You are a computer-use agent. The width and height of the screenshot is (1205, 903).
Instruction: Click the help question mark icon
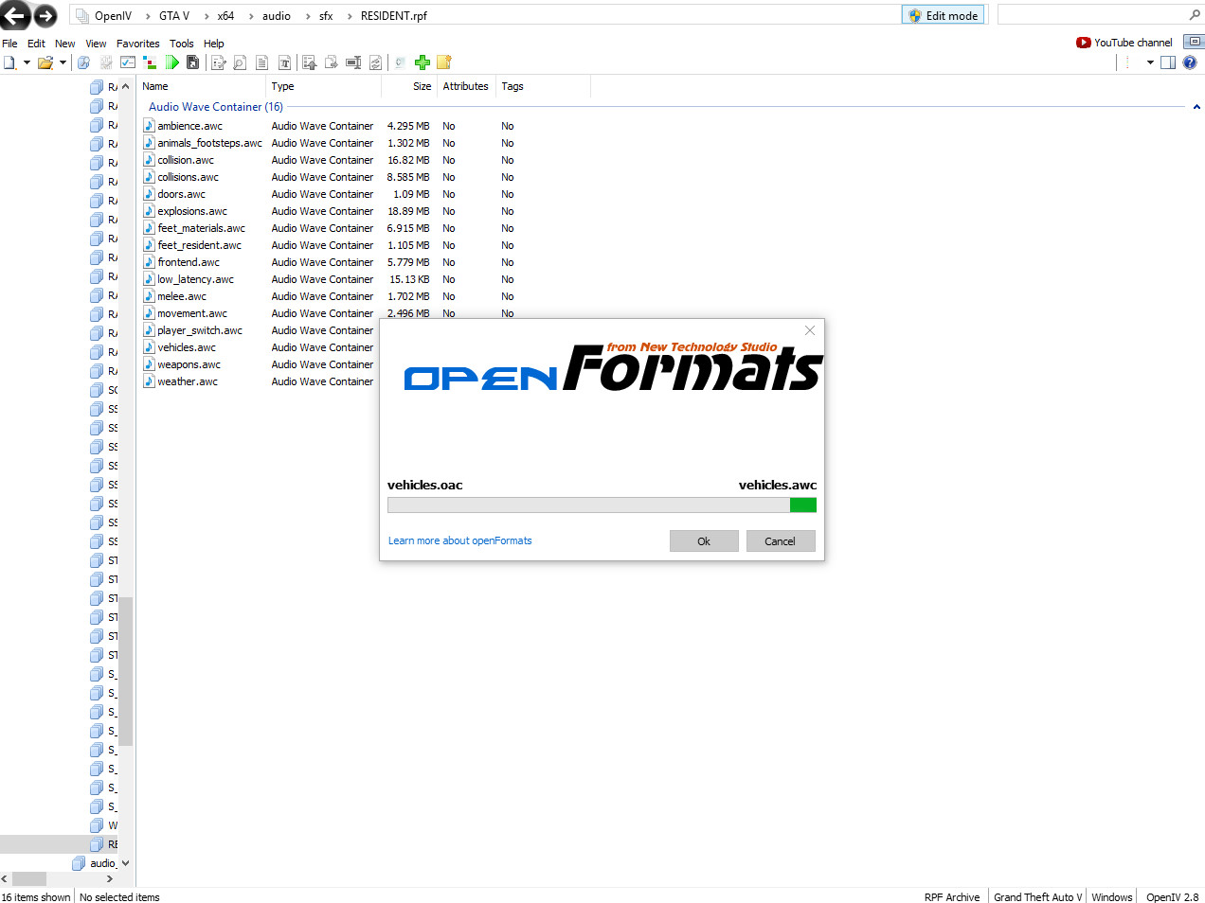1190,62
